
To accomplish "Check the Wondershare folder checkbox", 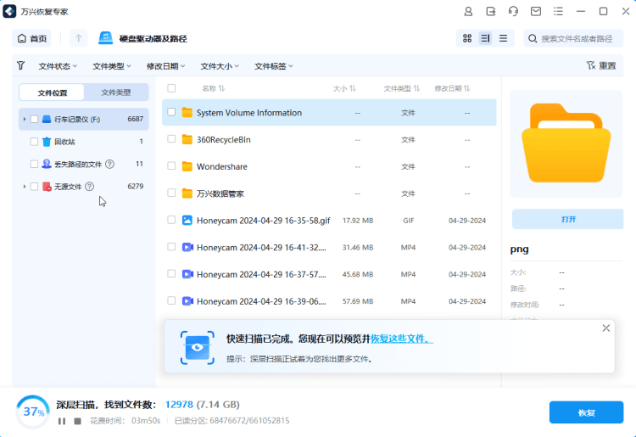I will pyautogui.click(x=171, y=165).
